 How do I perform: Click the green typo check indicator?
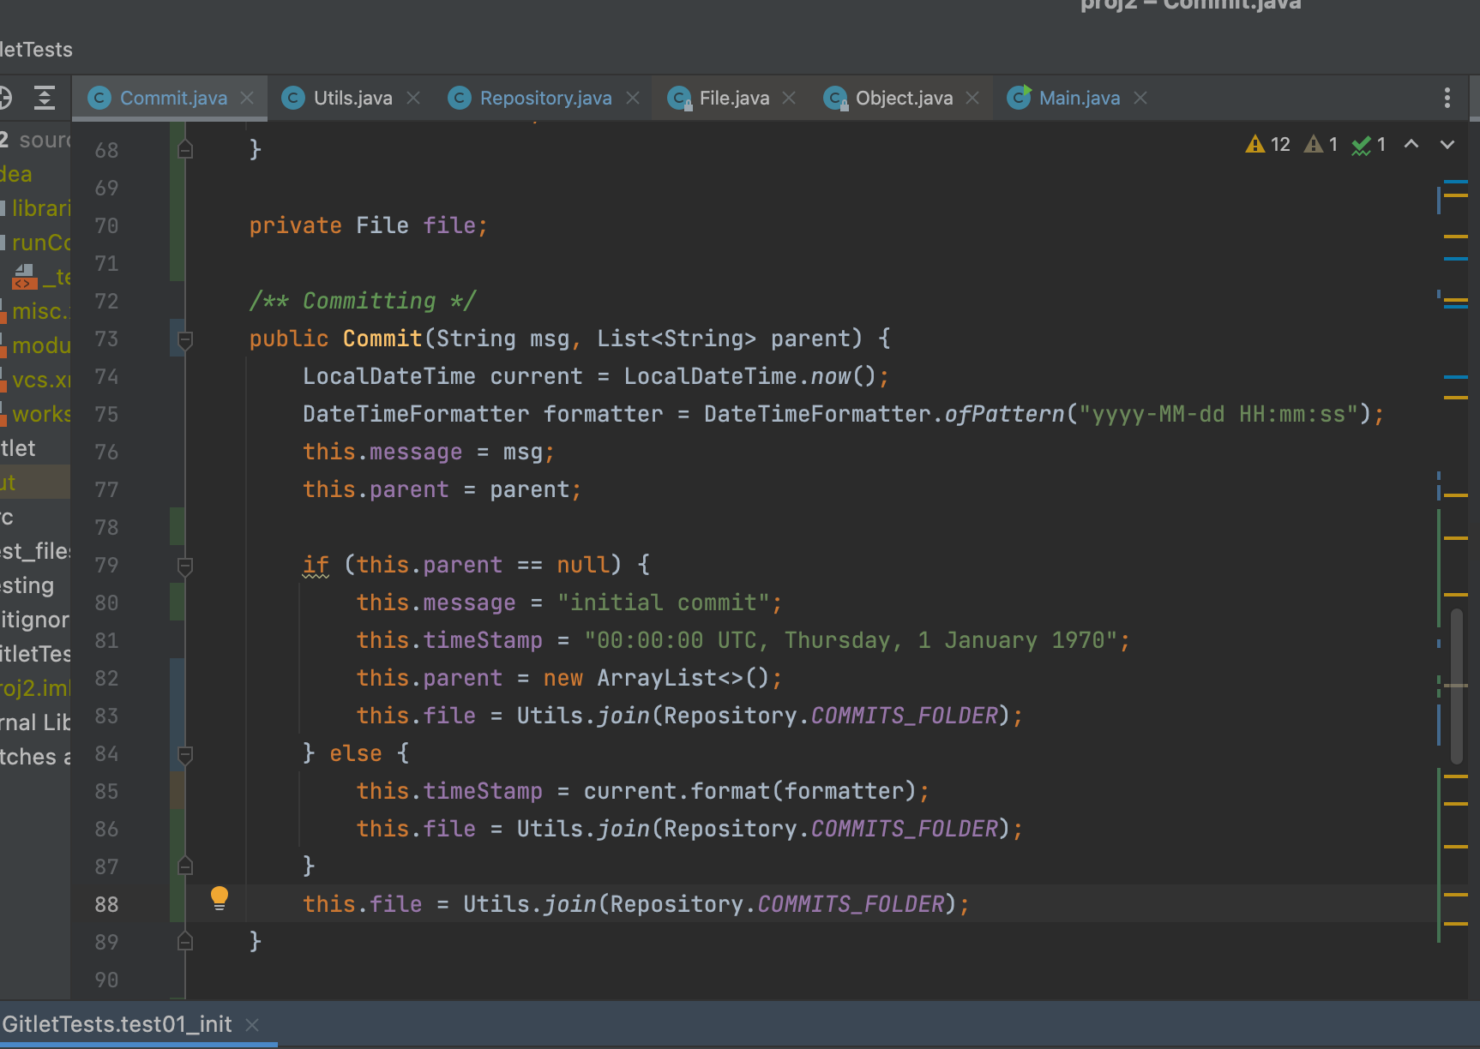pos(1369,145)
